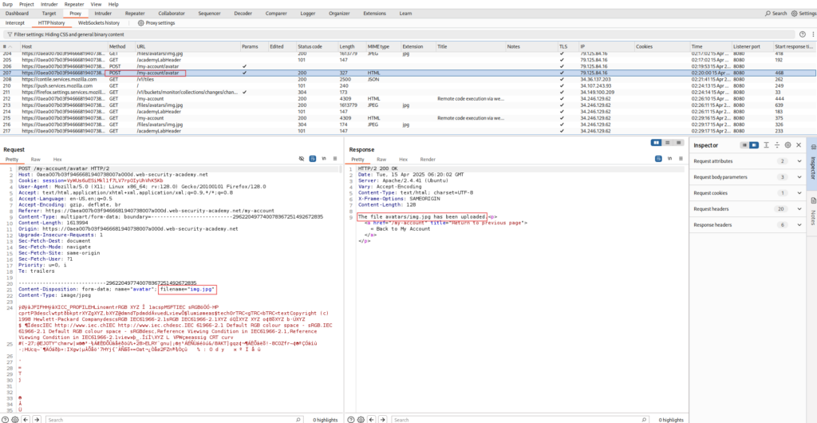Click the Request search magnifier icon
The width and height of the screenshot is (817, 423).
(298, 419)
